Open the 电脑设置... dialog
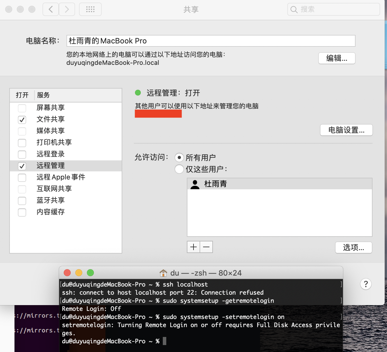This screenshot has height=352, width=387. coord(346,130)
